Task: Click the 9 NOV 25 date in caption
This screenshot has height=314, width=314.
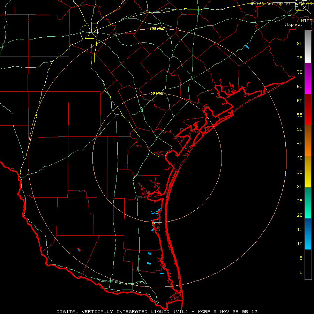Action: [227, 312]
